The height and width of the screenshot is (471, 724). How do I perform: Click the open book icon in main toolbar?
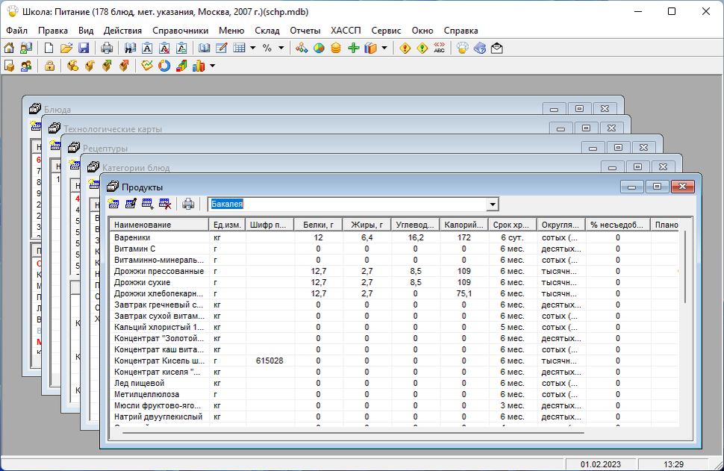tap(204, 48)
